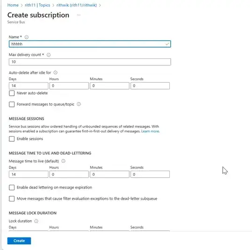Focus the Max delivery count field
The width and height of the screenshot is (252, 250).
pos(90,62)
